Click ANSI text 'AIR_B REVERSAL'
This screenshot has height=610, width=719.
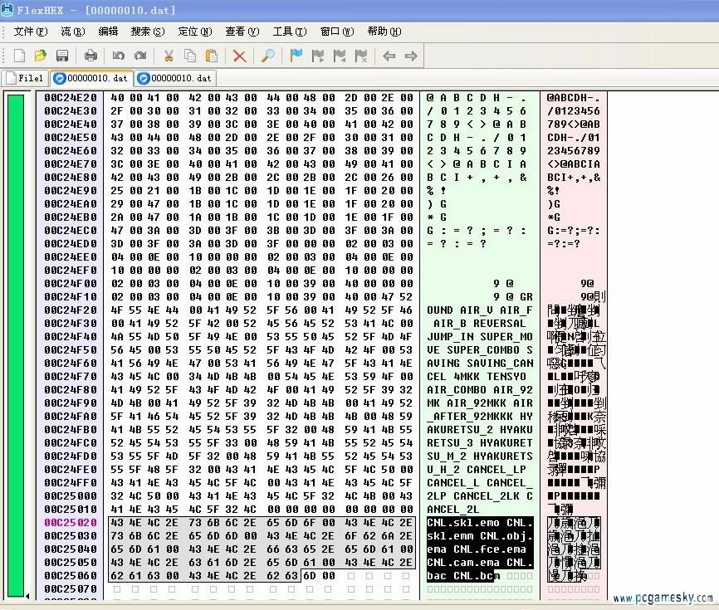pos(480,324)
